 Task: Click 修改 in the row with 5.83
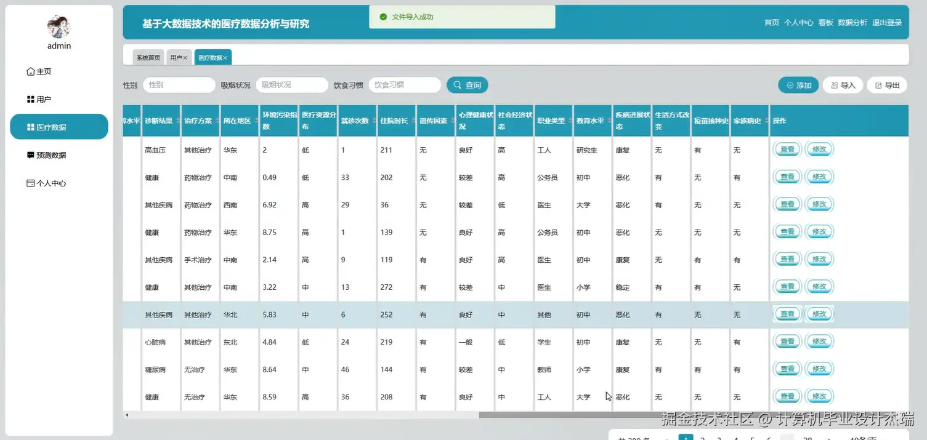pos(819,314)
